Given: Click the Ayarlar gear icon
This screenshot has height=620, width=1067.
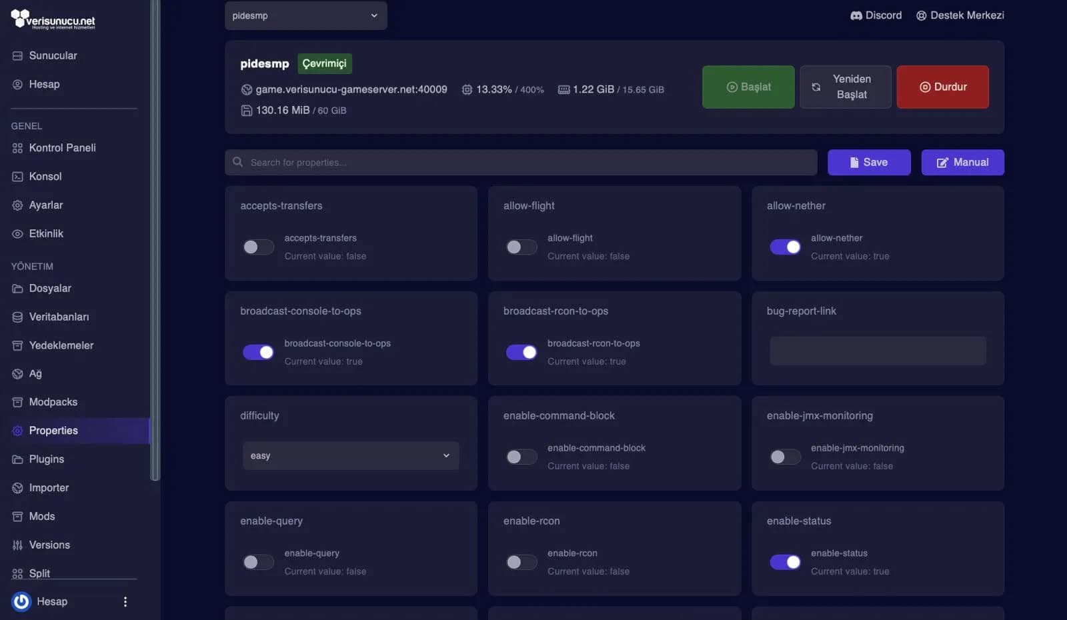Looking at the screenshot, I should coord(17,205).
